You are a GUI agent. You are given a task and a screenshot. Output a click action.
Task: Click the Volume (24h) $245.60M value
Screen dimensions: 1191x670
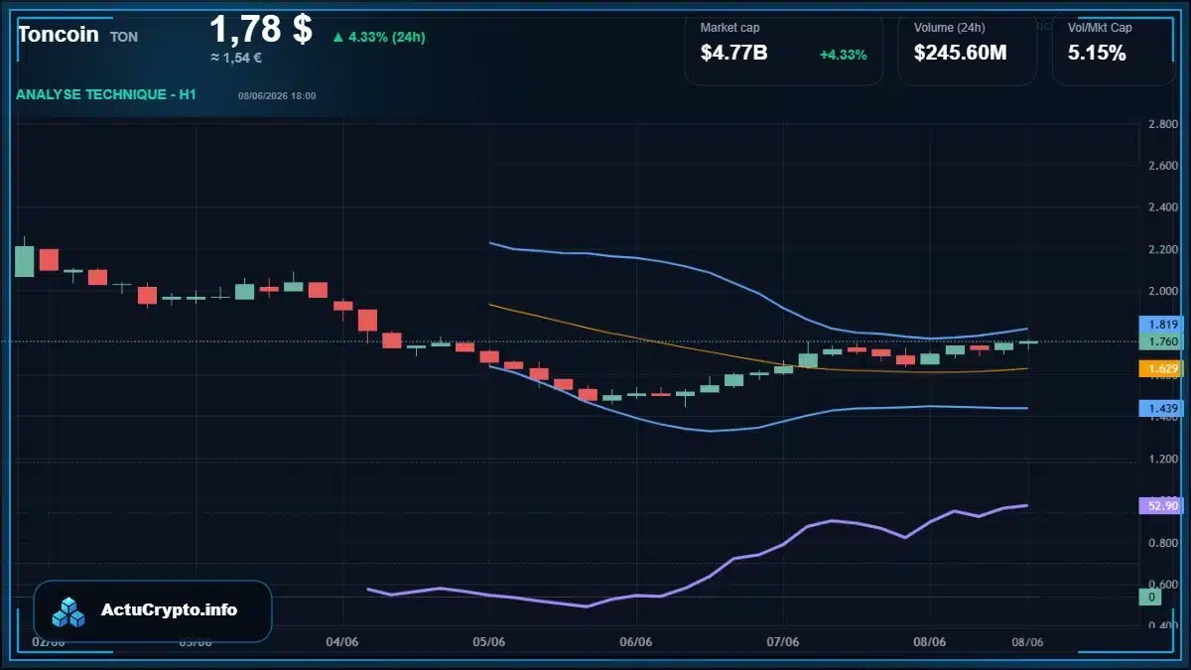(x=961, y=54)
